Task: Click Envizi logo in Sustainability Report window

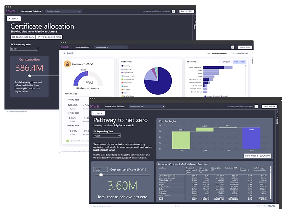Action: 65,47
